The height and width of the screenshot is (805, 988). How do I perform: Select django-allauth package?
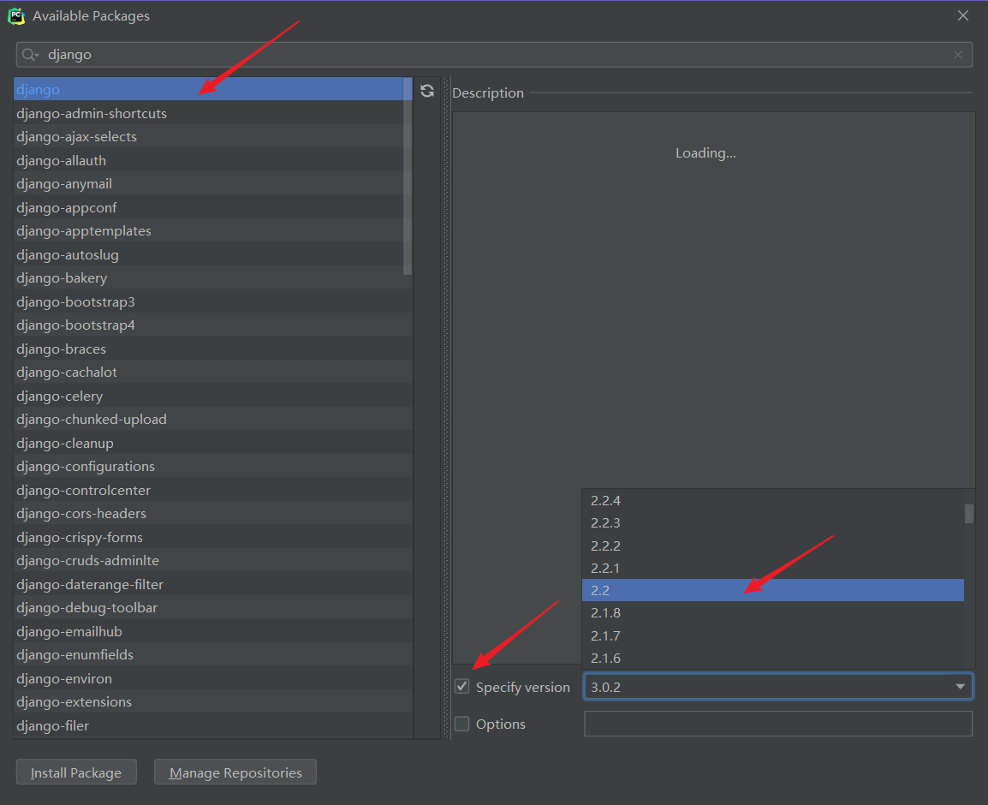(x=212, y=161)
